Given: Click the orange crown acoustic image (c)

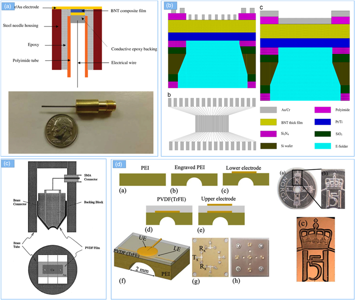Looking at the screenshot, I should click(x=316, y=250).
